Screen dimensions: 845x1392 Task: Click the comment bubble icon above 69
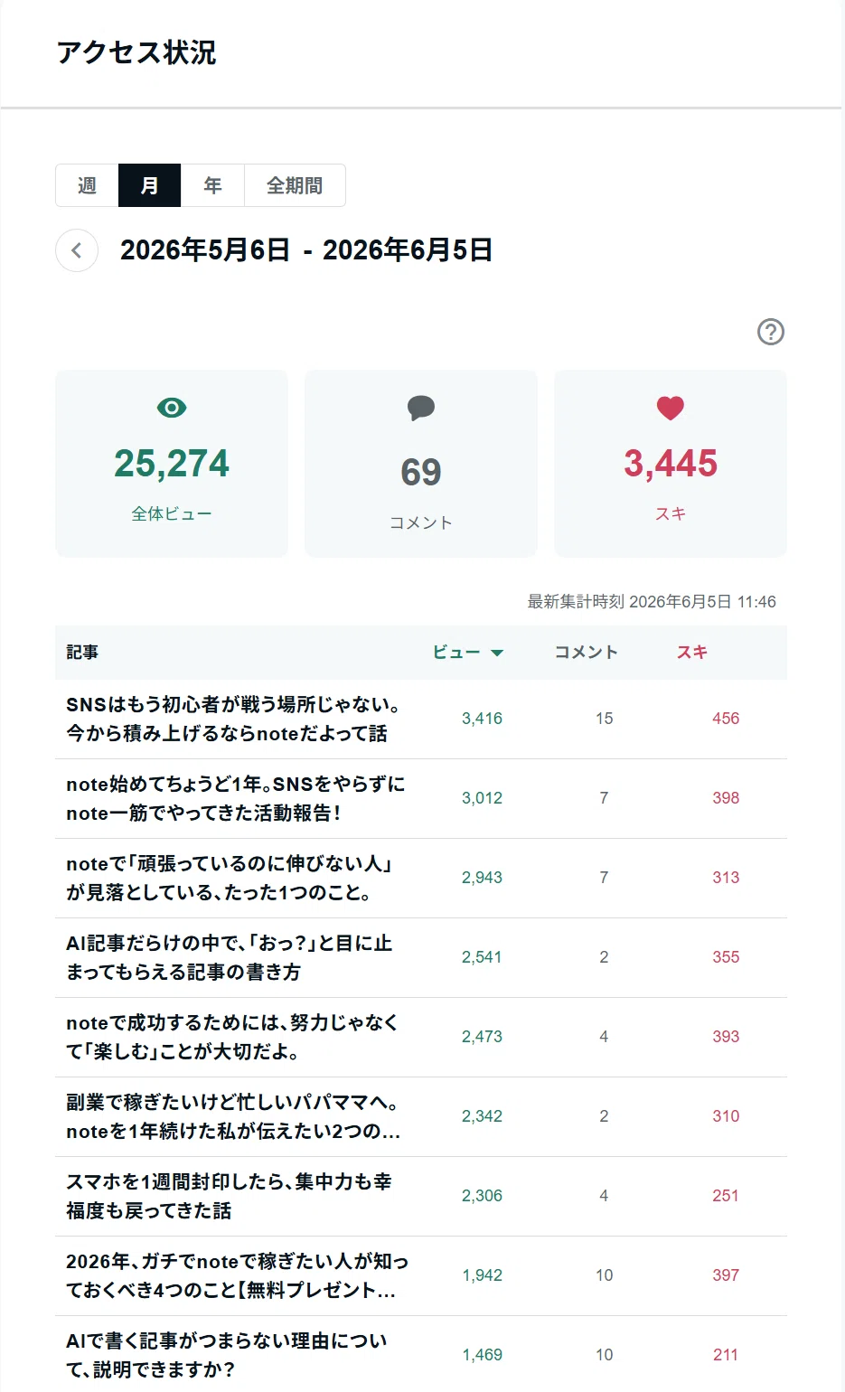(x=421, y=409)
